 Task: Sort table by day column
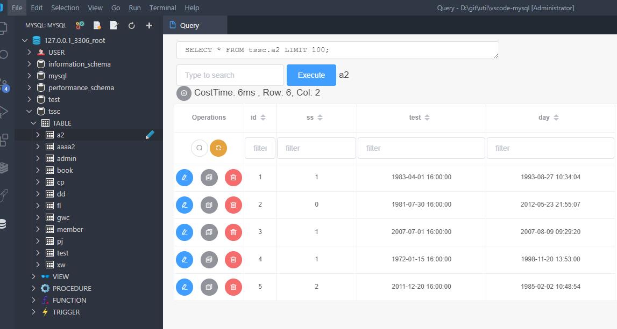coord(556,118)
